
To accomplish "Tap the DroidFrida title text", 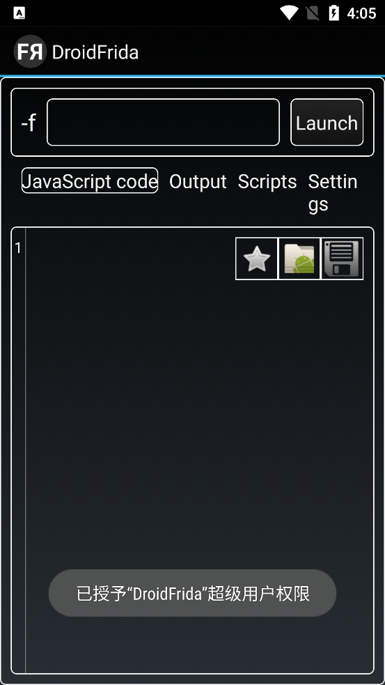I will coord(95,52).
